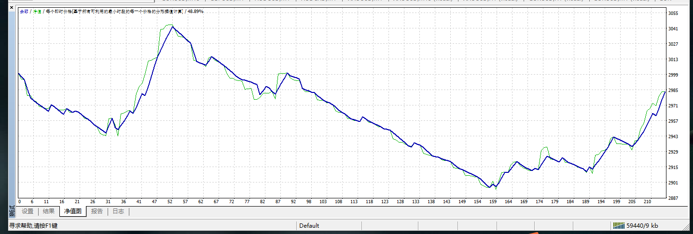The width and height of the screenshot is (693, 234).
Task: Click the 余额 legend label
Action: (x=24, y=11)
